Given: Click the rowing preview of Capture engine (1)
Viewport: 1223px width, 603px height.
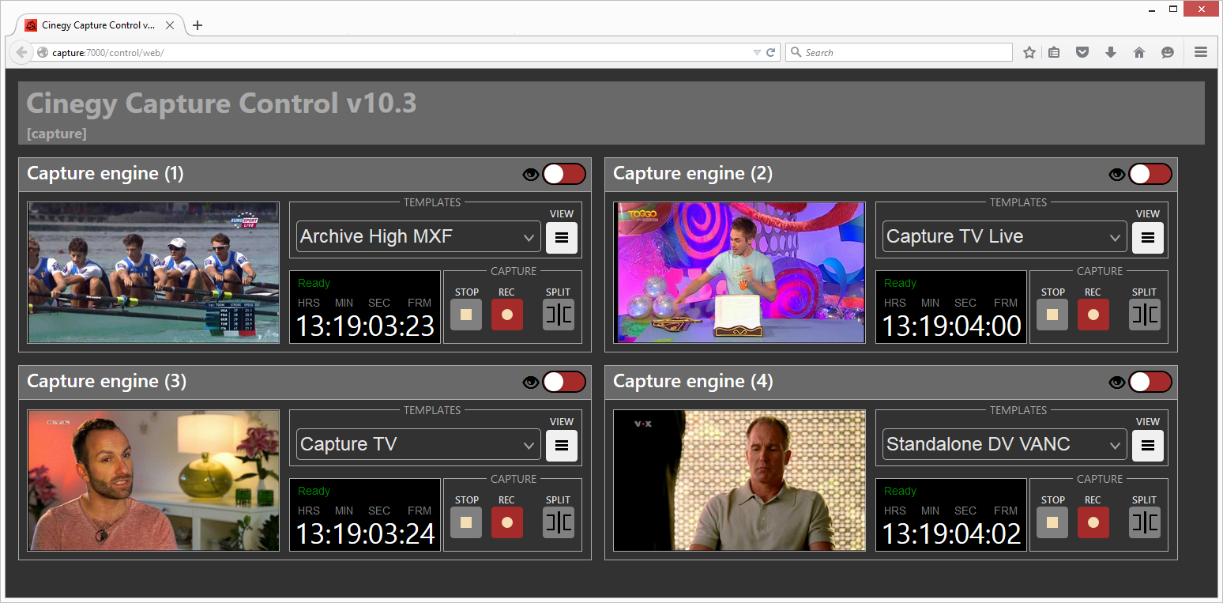Looking at the screenshot, I should point(153,272).
